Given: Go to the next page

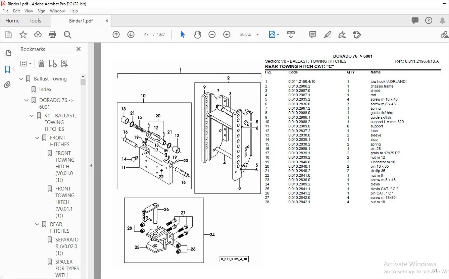Looking at the screenshot, I should (131, 35).
